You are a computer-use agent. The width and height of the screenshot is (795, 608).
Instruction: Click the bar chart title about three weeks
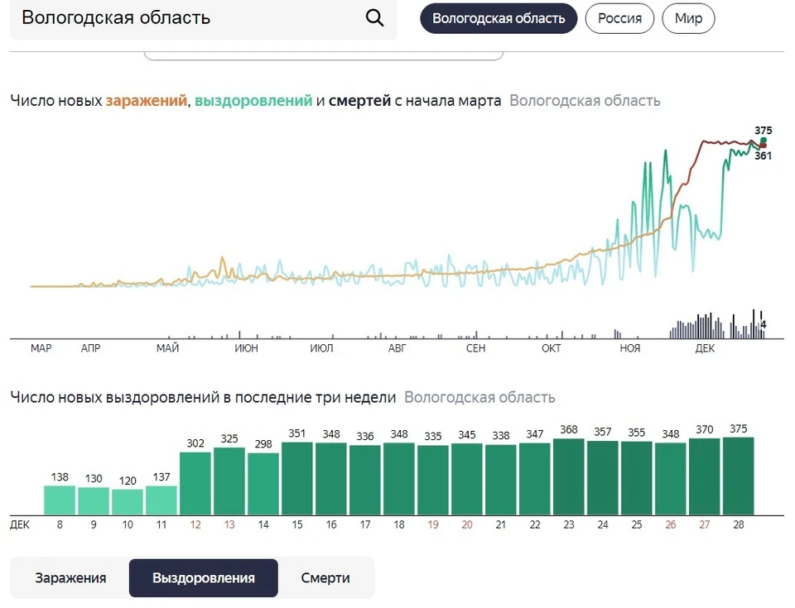click(203, 397)
